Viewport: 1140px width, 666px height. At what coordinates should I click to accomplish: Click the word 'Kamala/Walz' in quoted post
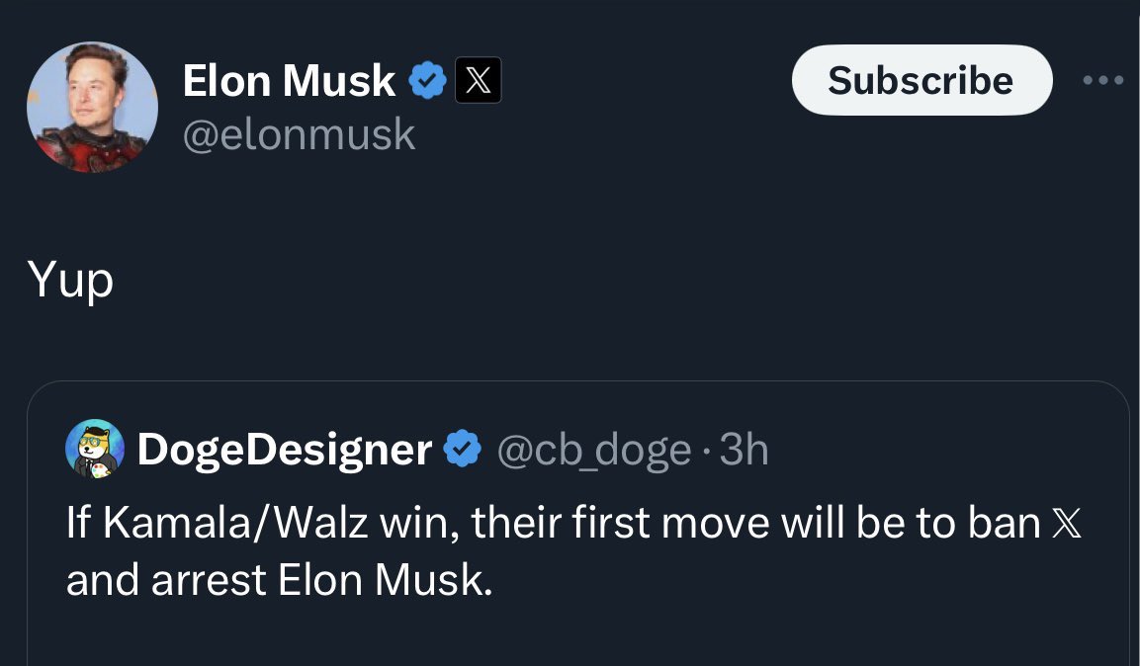tap(235, 523)
